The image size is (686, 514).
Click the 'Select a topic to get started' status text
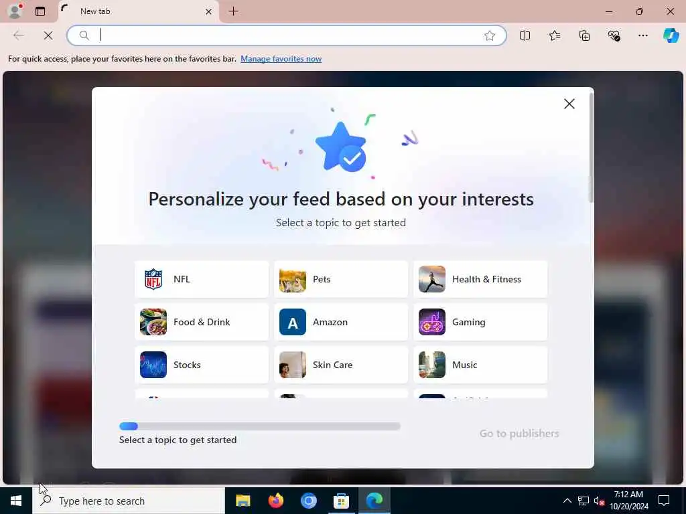click(x=178, y=440)
